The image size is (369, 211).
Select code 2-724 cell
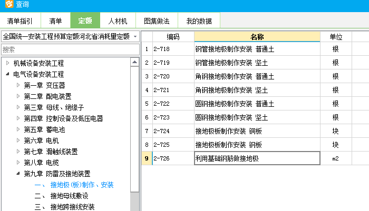pos(173,130)
